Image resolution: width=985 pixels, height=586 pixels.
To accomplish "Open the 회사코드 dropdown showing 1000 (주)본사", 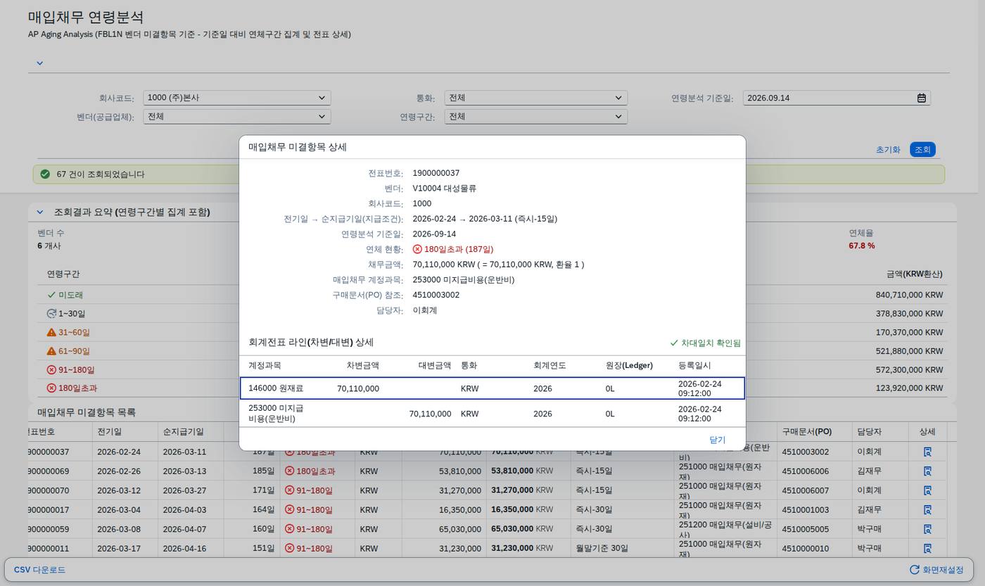I will click(236, 98).
